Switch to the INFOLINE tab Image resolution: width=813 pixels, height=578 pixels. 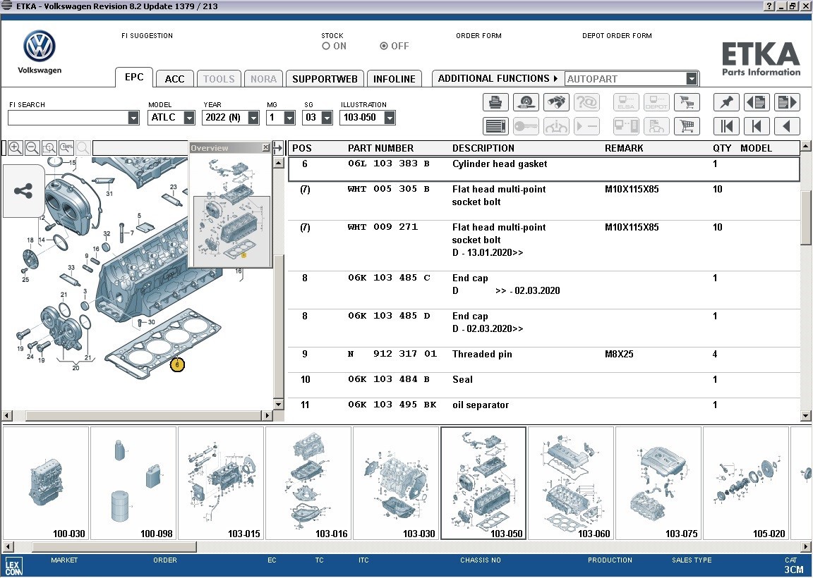(x=394, y=78)
